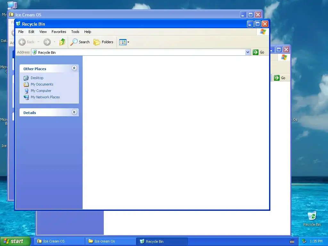This screenshot has width=328, height=246.
Task: Open the Favorites menu
Action: tap(59, 32)
